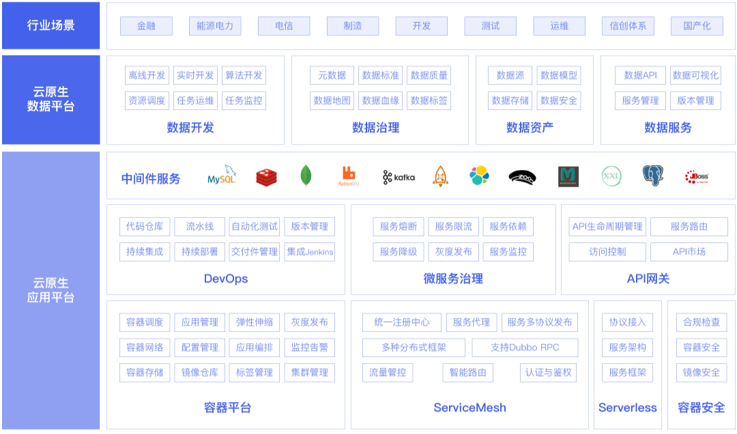
Task: Click the 国产化 box
Action: [x=697, y=26]
